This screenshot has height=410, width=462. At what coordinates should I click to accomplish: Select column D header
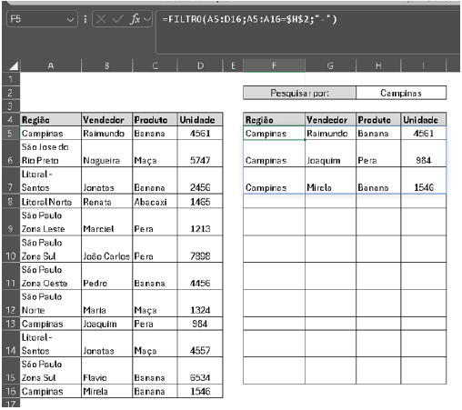pos(200,65)
